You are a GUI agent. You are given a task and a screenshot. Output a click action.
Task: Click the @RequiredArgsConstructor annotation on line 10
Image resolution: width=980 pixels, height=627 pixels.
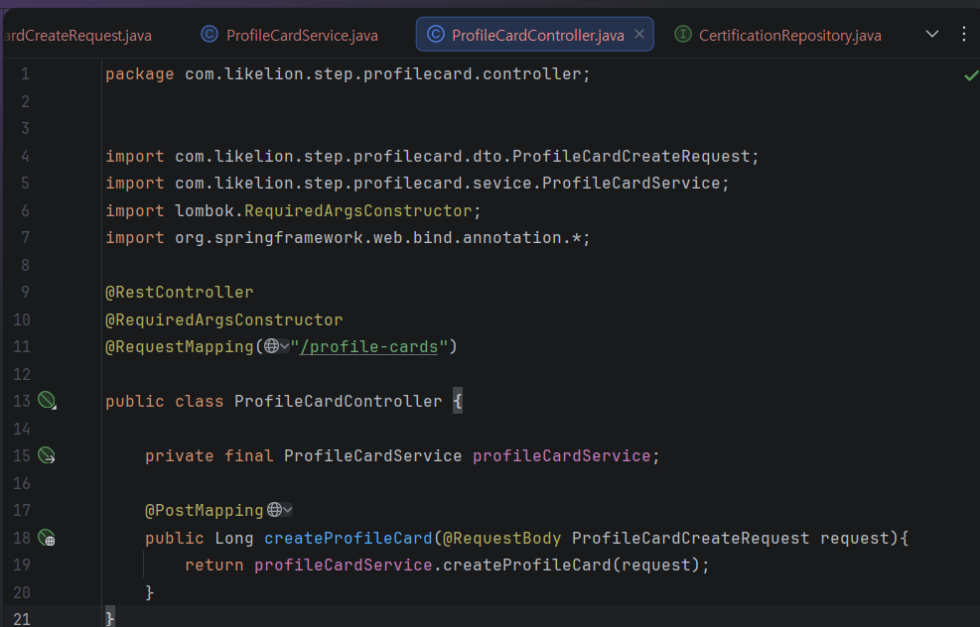tap(223, 319)
